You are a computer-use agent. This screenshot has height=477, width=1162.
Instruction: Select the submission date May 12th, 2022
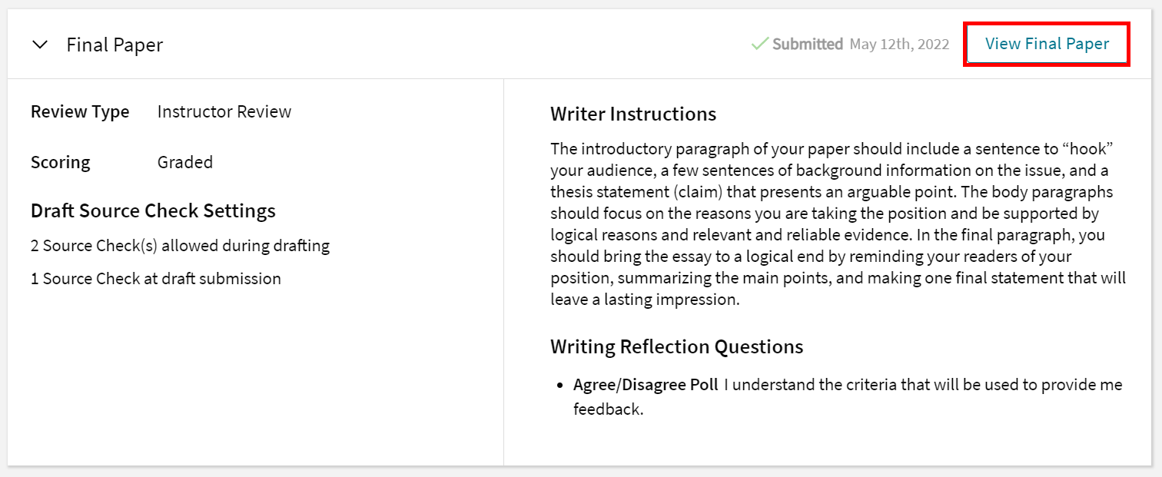coord(899,44)
